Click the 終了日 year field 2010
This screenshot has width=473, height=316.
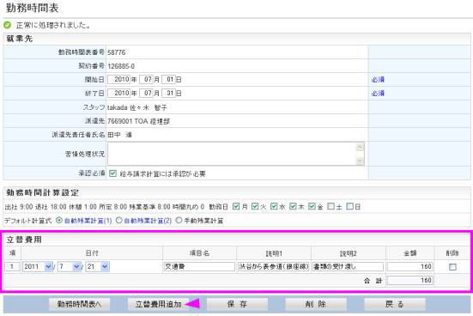[x=118, y=93]
